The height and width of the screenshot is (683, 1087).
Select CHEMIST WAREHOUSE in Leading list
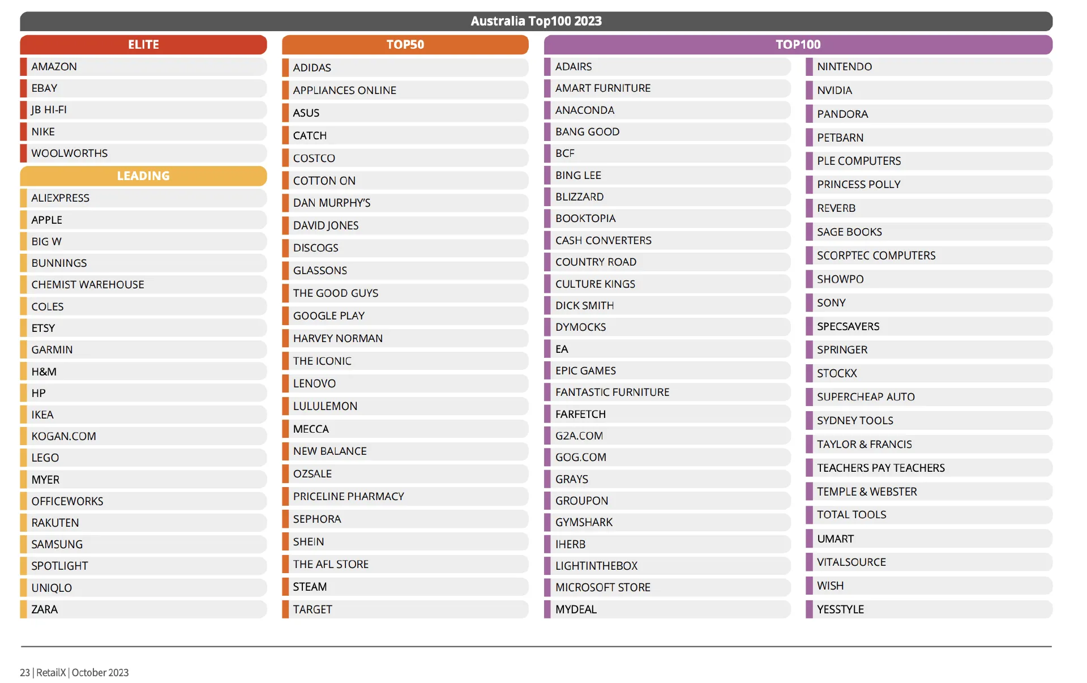pyautogui.click(x=143, y=284)
